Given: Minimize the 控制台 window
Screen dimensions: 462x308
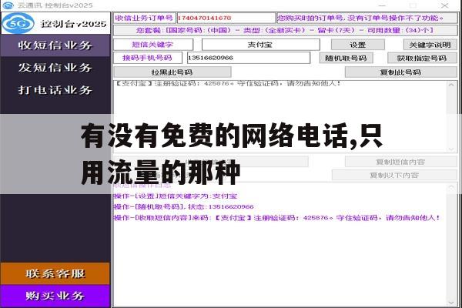Looking at the screenshot, I should click(x=382, y=5).
